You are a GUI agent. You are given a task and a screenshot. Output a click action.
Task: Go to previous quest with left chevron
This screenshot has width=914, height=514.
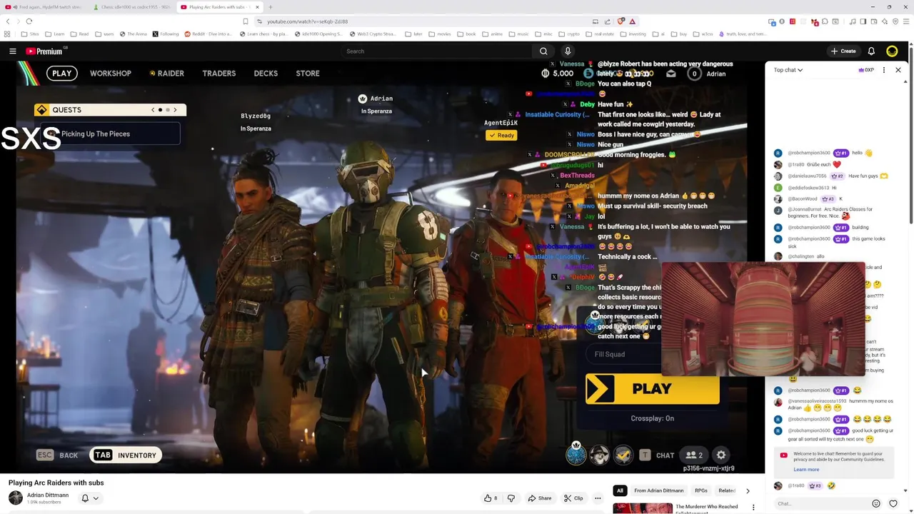pyautogui.click(x=153, y=110)
